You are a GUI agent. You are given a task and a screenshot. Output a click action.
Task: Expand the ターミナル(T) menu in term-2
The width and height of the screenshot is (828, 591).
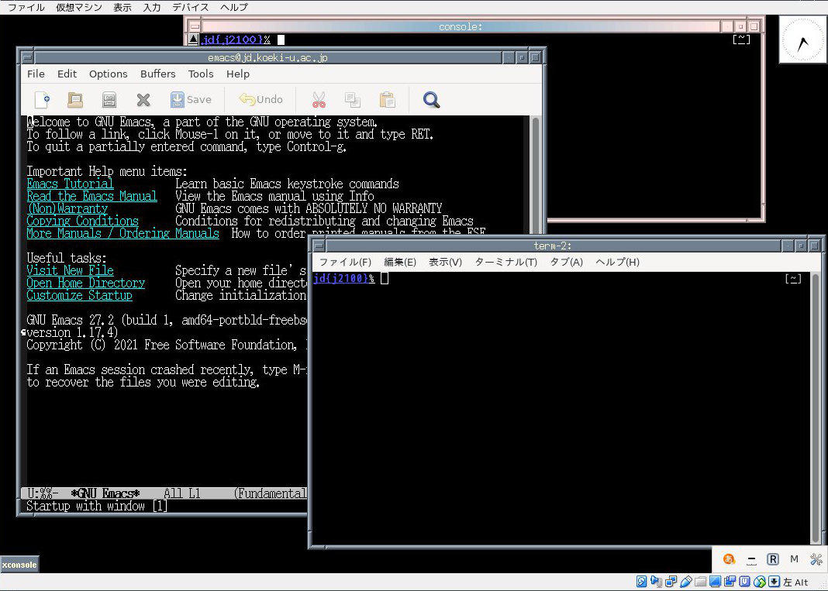pyautogui.click(x=505, y=262)
